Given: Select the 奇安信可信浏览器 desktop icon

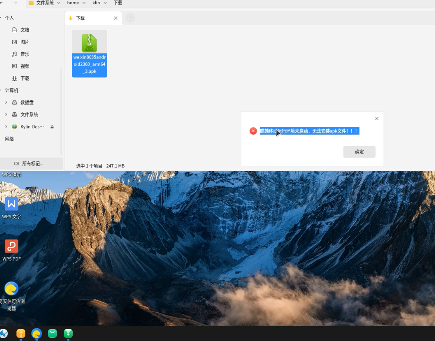Looking at the screenshot, I should coord(11,296).
